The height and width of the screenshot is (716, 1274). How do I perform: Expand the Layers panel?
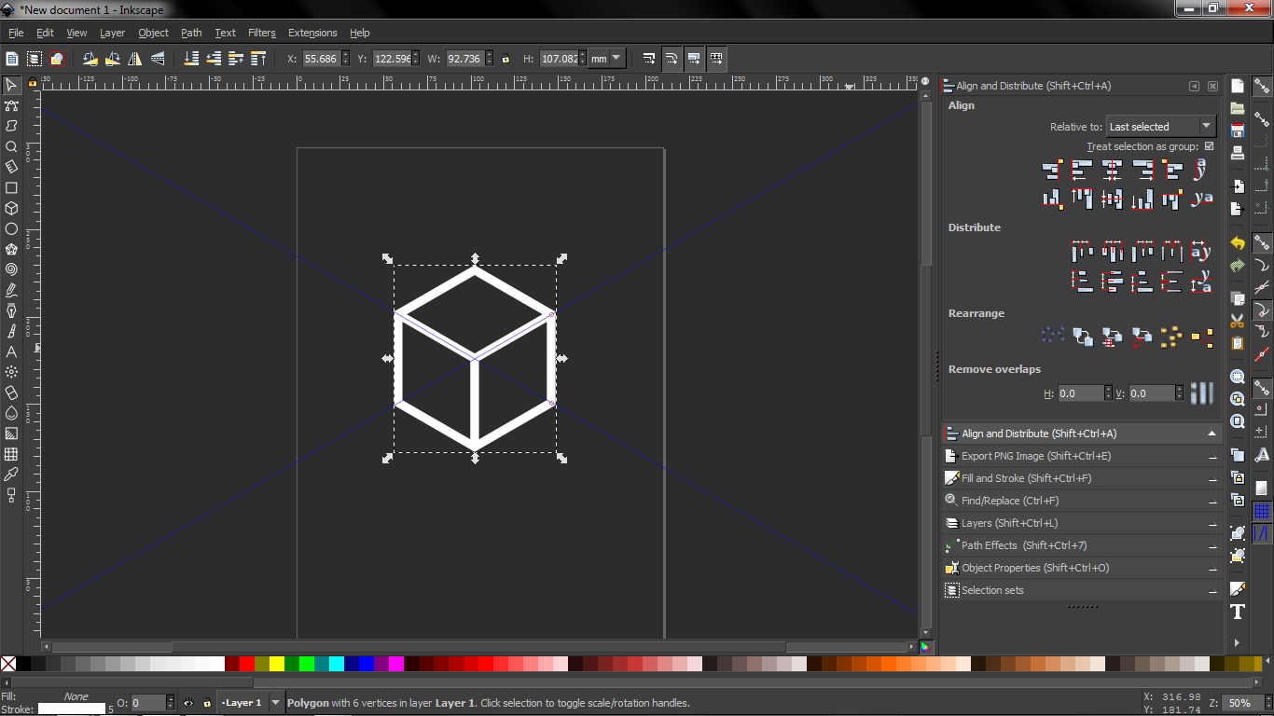[1082, 523]
